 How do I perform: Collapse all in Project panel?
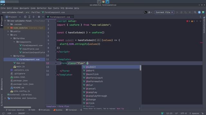tap(33, 17)
